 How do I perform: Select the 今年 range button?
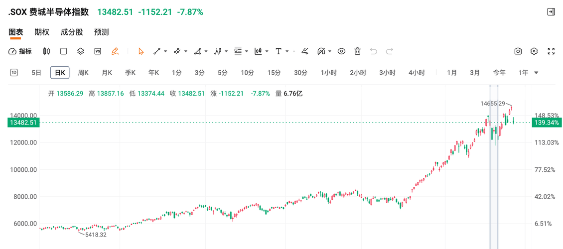[499, 73]
